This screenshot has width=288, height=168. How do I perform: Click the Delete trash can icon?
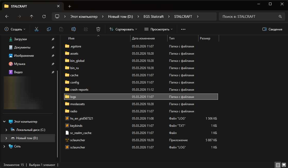pos(98,29)
